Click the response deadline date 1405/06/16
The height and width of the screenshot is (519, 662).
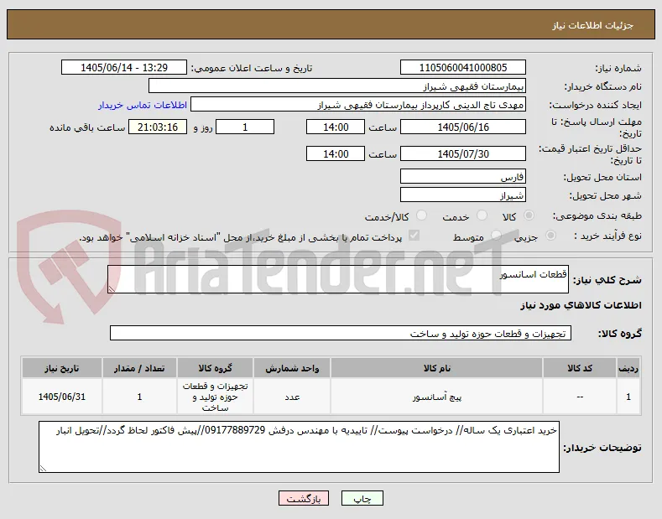(462, 127)
